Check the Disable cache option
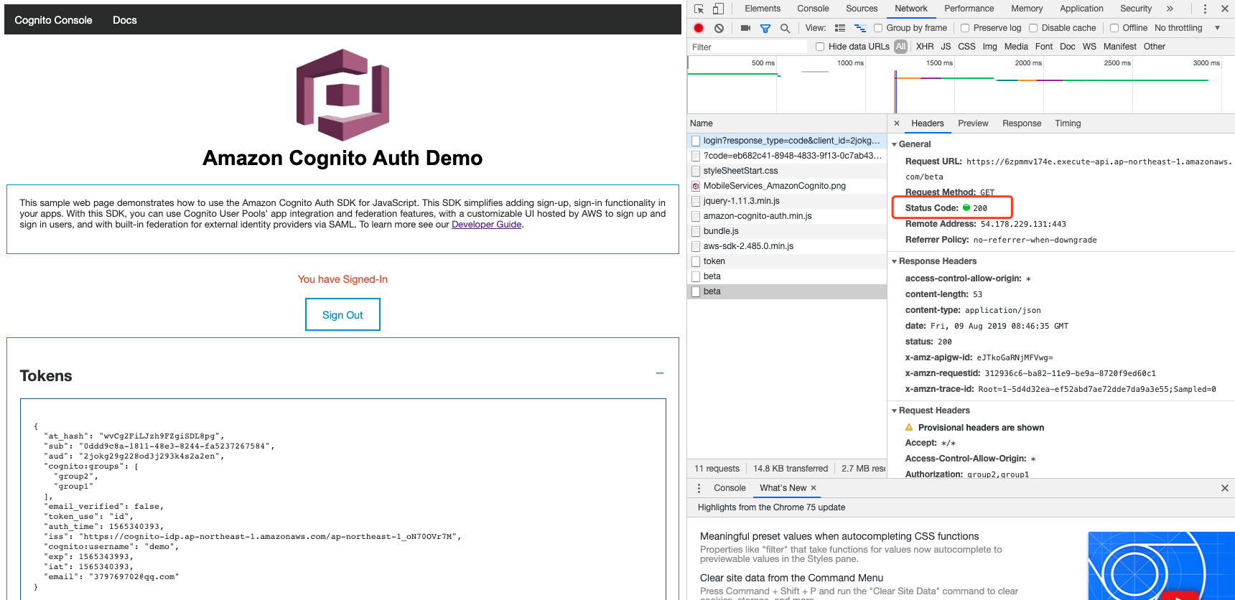Viewport: 1235px width, 600px height. coord(1033,28)
